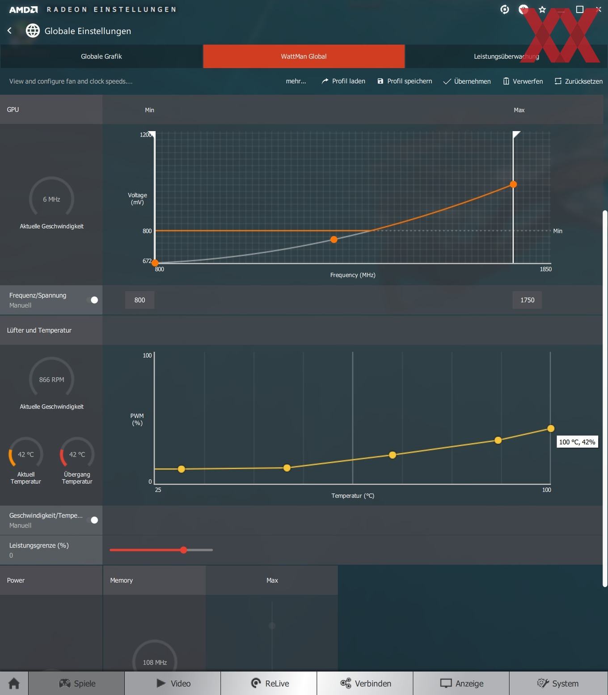Open the Video section

[173, 683]
